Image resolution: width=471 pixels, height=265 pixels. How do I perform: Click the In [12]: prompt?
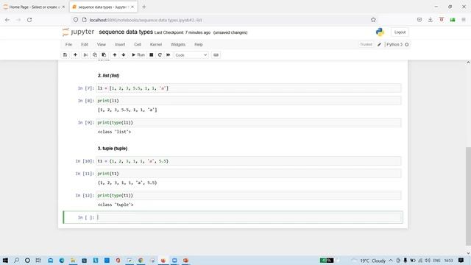click(85, 195)
